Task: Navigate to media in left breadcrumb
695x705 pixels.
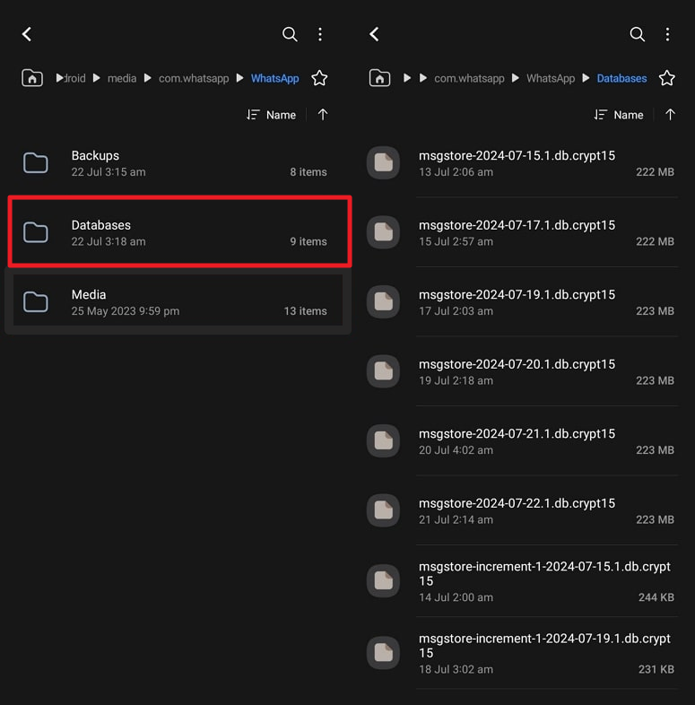Action: (x=122, y=78)
